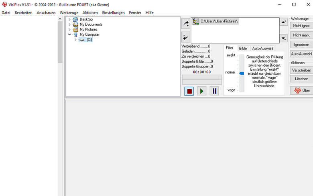This screenshot has width=313, height=196.
Task: Click the Löschen button
Action: [x=301, y=79]
